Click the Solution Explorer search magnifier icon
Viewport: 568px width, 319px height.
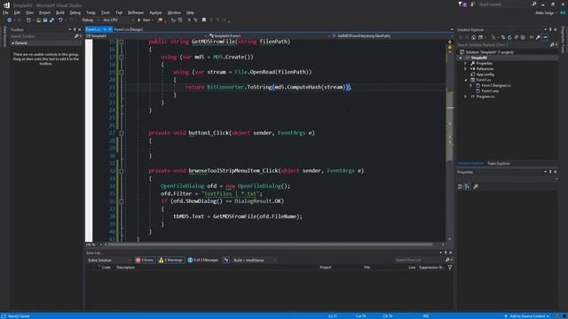tap(552, 45)
